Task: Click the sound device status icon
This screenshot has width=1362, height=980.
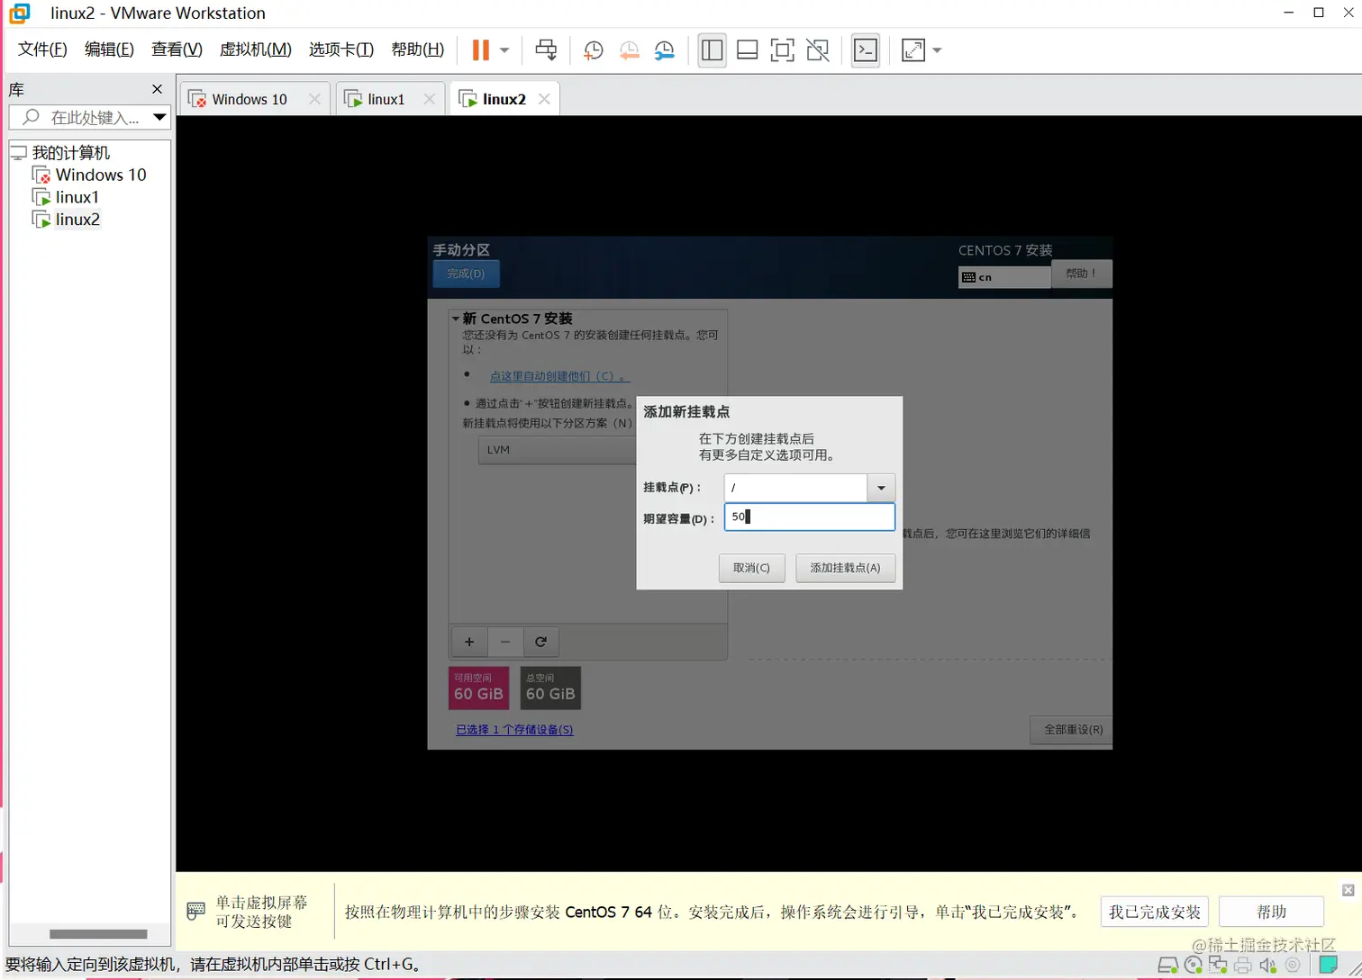Action: pos(1267,967)
